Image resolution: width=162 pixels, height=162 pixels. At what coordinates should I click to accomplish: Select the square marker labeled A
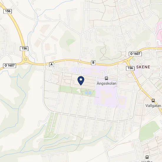pos(52,65)
